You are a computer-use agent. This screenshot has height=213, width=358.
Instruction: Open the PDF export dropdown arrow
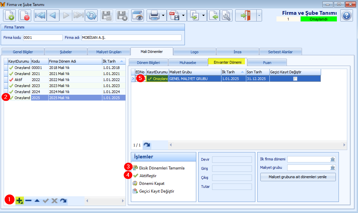pos(184,15)
